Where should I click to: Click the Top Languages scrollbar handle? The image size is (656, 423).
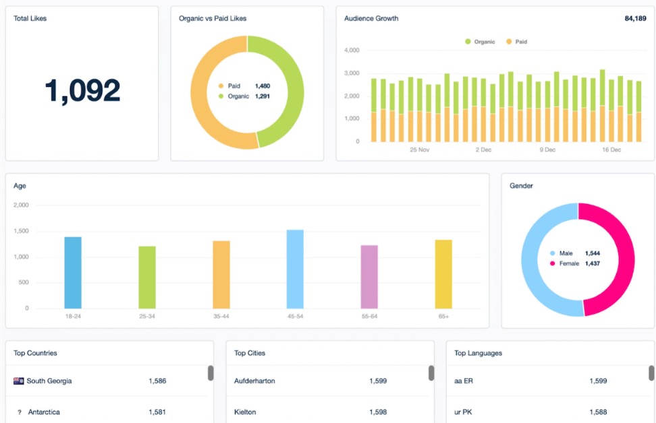651,373
